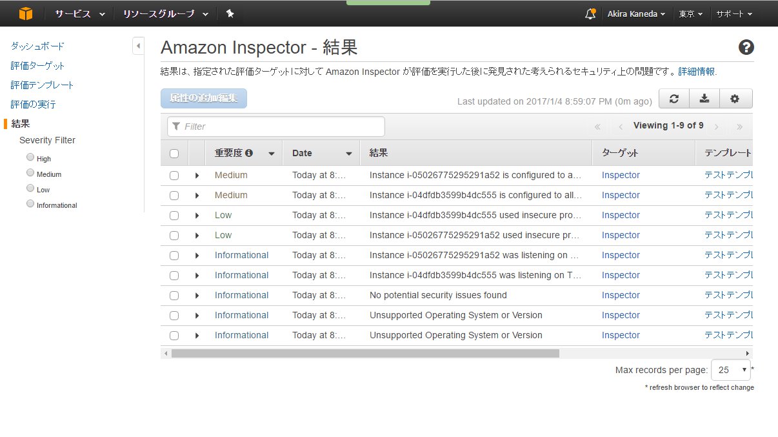Viewport: 778px width, 437px height.
Task: Collapse the sidebar with the arrow
Action: (139, 46)
